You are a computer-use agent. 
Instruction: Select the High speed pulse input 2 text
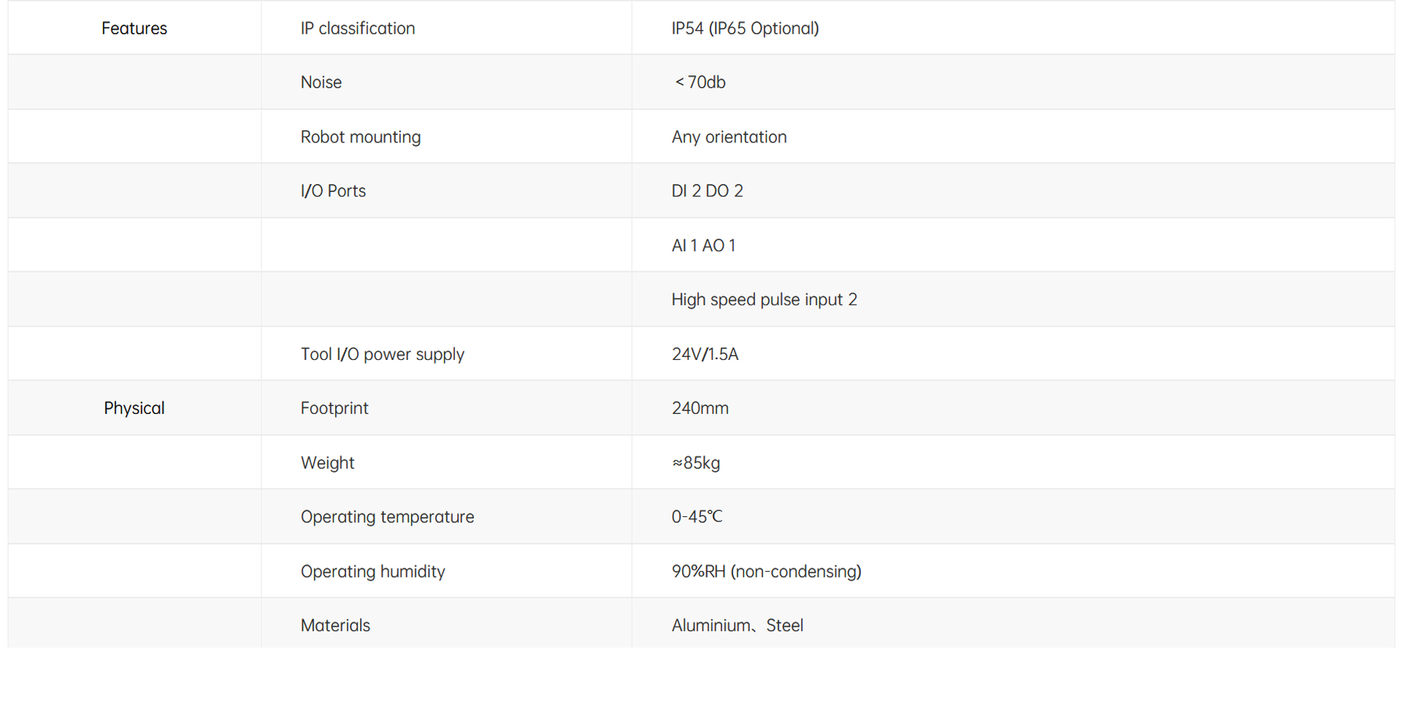[764, 300]
